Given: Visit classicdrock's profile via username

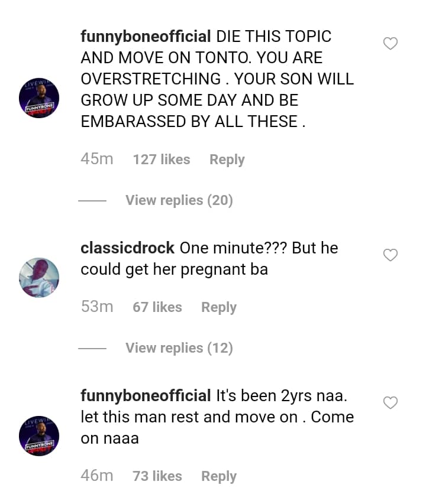Looking at the screenshot, I should 127,248.
